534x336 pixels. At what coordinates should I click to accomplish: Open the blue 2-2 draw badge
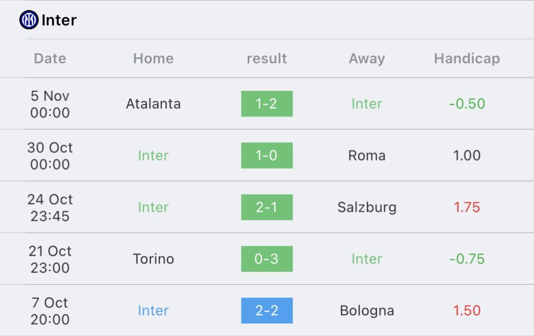266,310
